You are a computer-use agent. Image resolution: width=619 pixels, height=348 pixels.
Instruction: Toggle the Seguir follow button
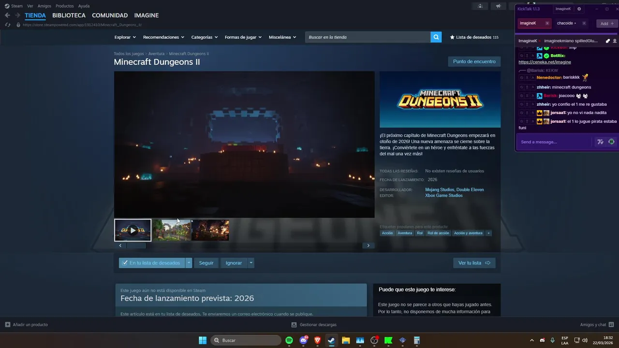pyautogui.click(x=206, y=263)
